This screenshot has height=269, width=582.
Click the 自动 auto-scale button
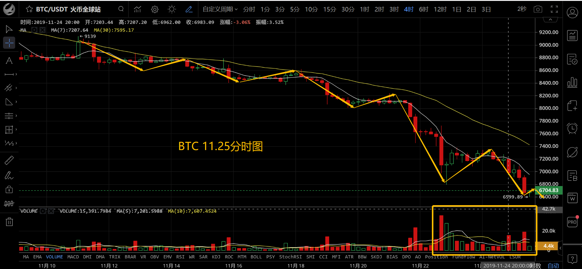[x=553, y=265]
